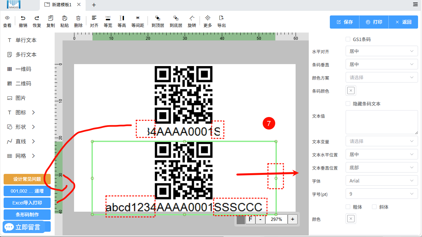Click the gray canvas background swatch

[241, 220]
